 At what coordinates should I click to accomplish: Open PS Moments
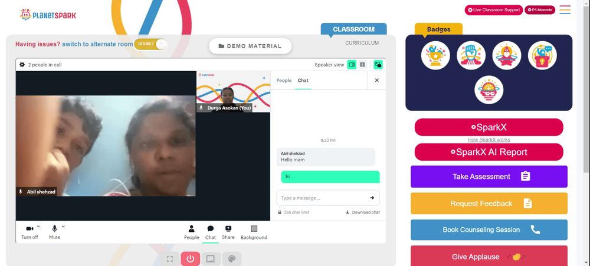pos(540,10)
